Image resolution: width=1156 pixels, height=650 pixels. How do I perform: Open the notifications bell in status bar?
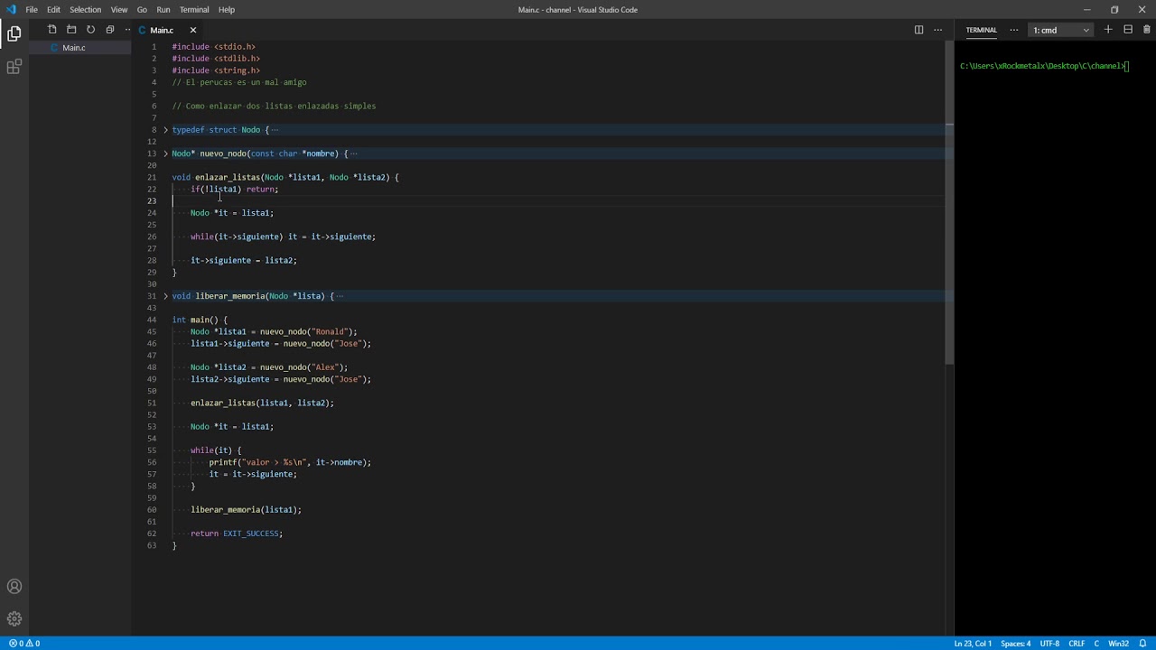1142,644
